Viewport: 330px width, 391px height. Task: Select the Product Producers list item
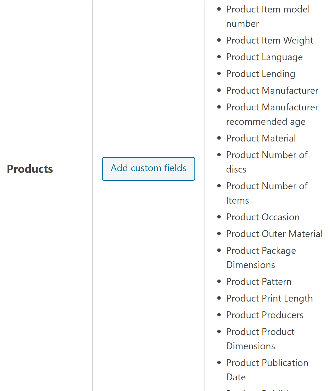click(265, 315)
